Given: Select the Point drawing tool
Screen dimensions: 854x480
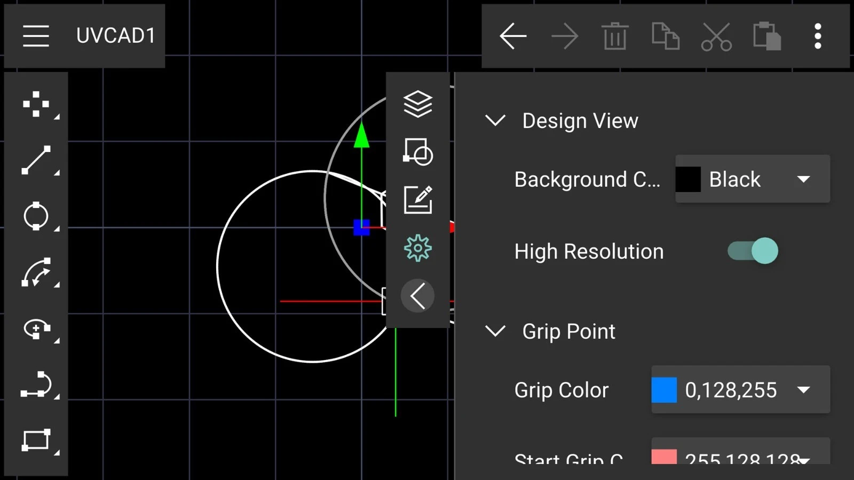Looking at the screenshot, I should click(x=36, y=104).
